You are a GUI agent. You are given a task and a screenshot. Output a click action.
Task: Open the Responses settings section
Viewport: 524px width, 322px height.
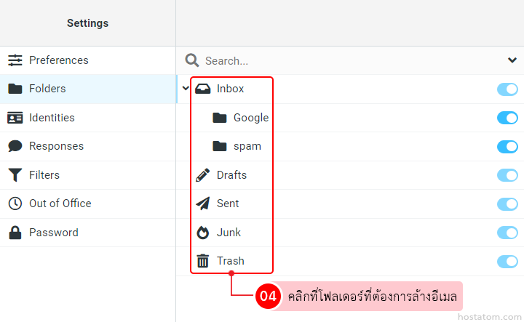tap(56, 146)
